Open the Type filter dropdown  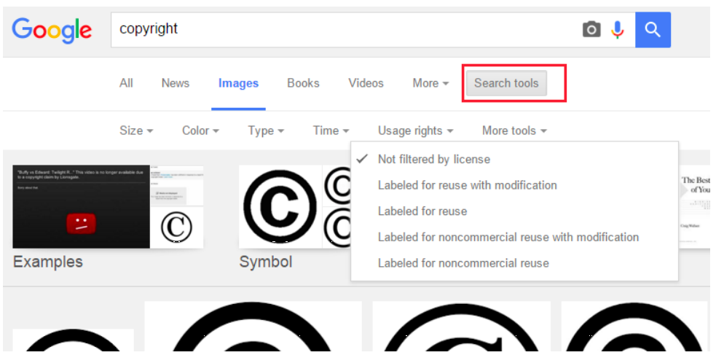[x=265, y=130]
